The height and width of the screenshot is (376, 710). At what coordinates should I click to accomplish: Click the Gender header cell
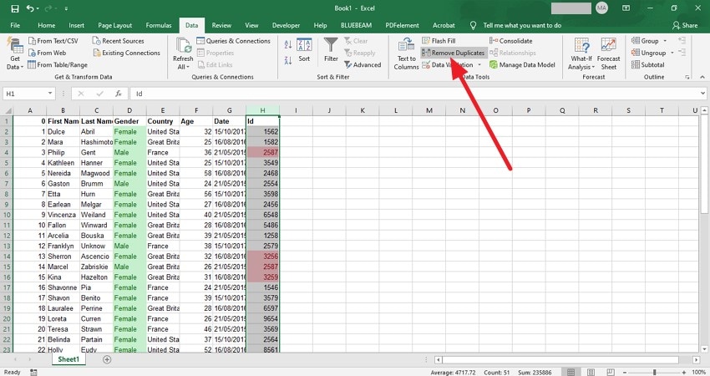(129, 121)
